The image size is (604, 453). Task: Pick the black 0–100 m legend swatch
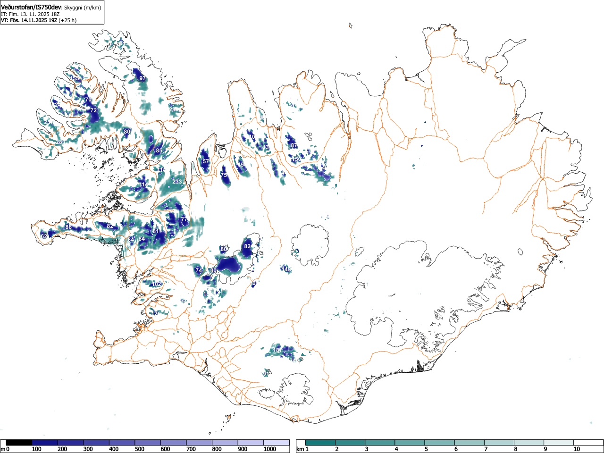click(19, 443)
